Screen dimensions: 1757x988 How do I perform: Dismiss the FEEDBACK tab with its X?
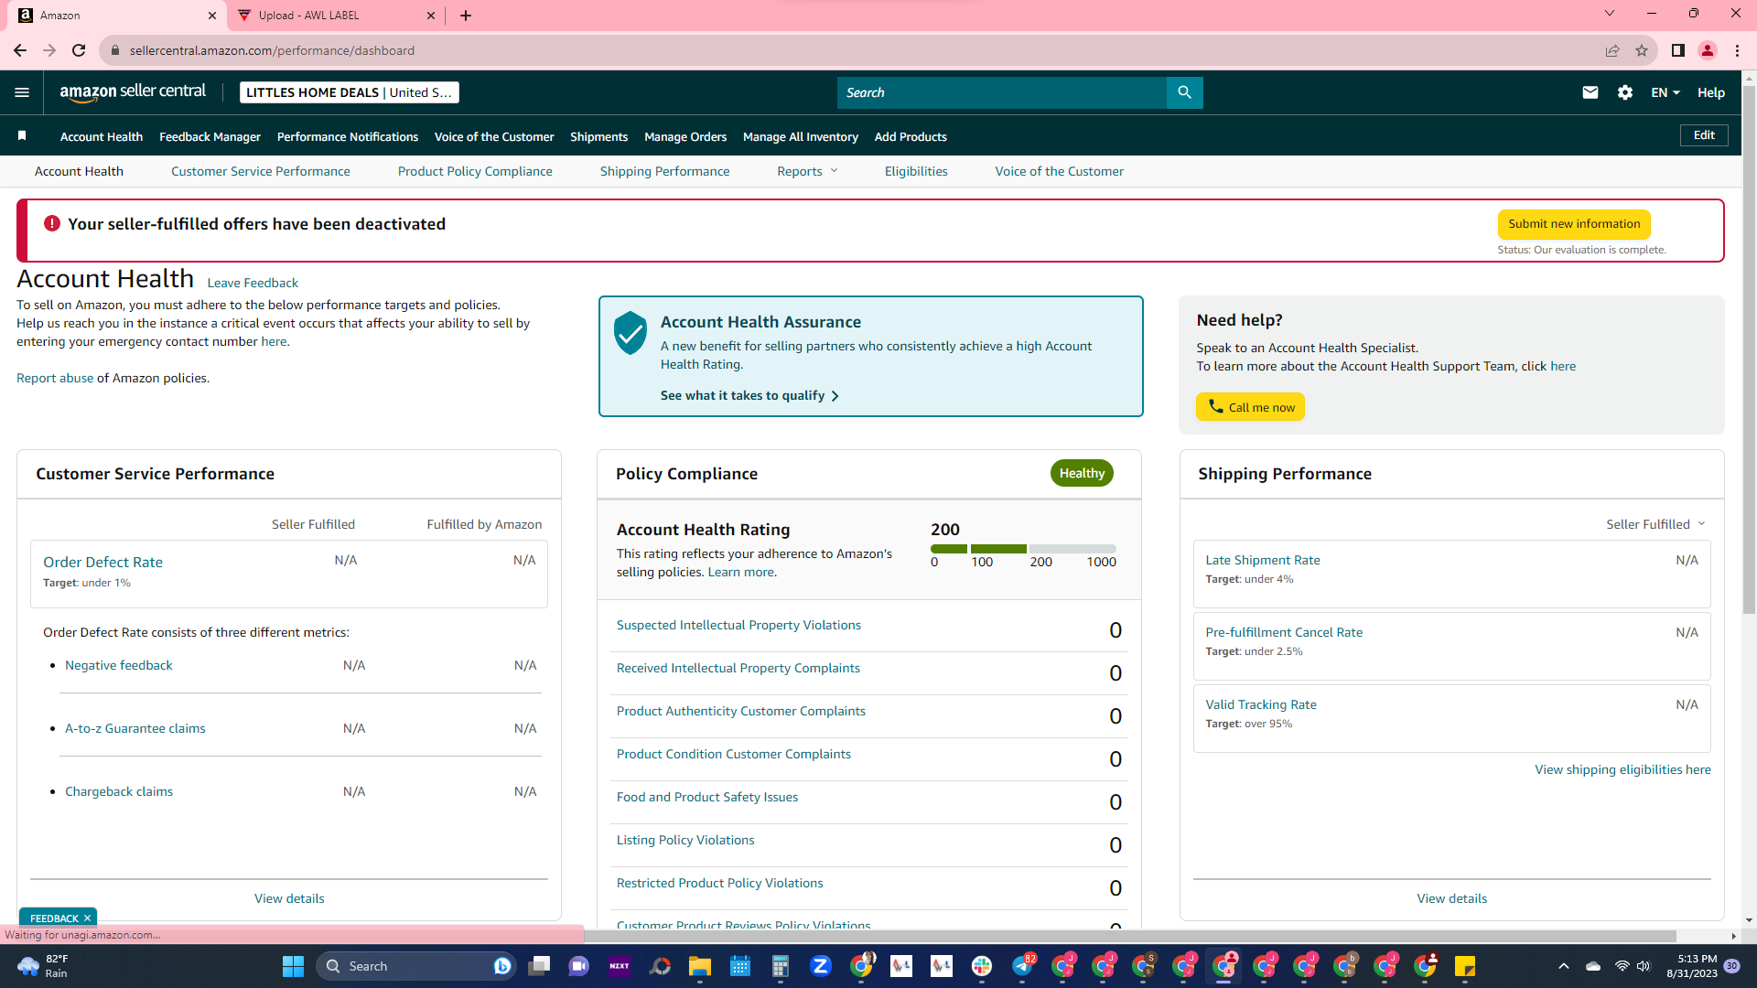[88, 918]
